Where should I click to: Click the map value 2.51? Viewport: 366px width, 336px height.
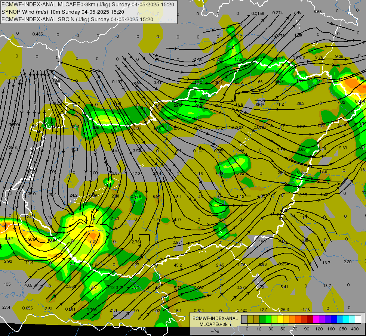click(x=49, y=309)
